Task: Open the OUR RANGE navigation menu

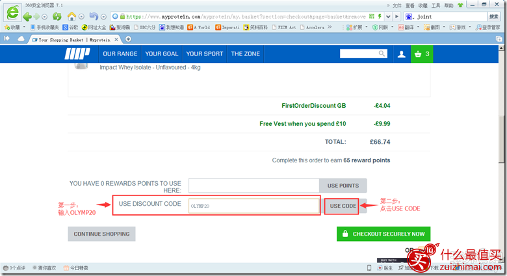Action: point(120,54)
